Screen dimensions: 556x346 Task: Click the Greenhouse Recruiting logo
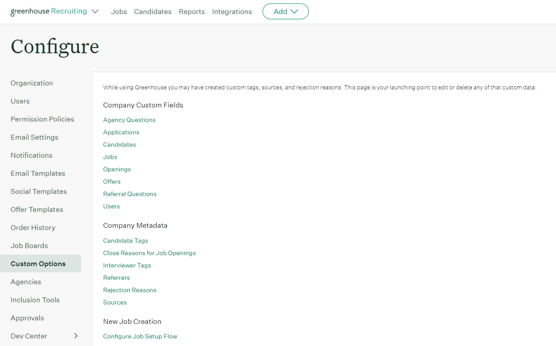point(48,11)
